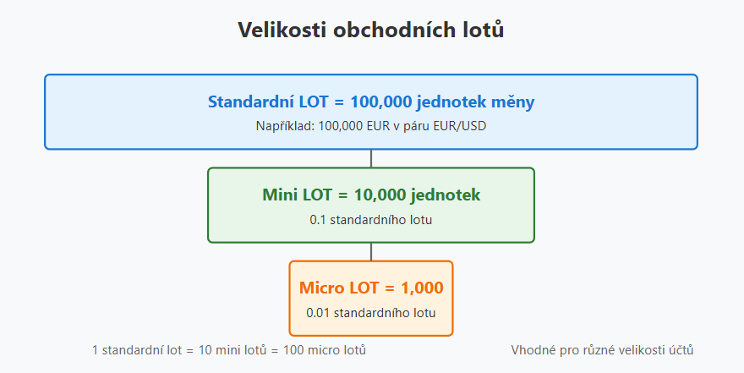Click the text 100 micro lotů in footnote
Image resolution: width=744 pixels, height=373 pixels.
pos(325,350)
